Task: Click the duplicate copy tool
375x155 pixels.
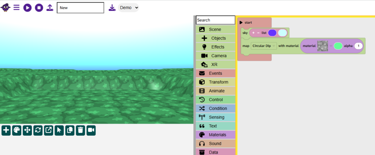Action: click(70, 131)
